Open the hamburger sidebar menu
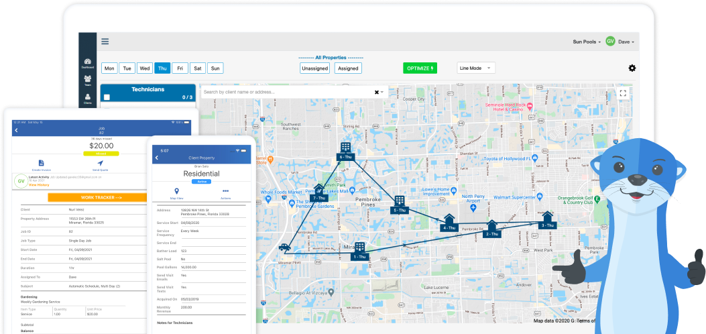 105,41
